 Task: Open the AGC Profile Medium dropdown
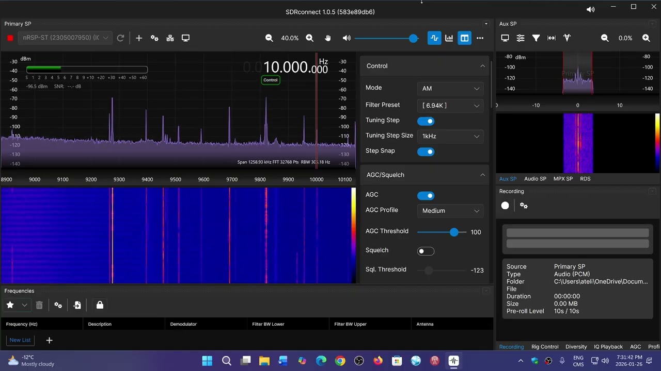click(451, 211)
